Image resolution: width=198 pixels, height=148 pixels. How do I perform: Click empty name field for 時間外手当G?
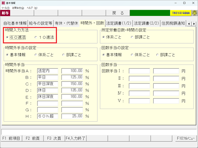click(48, 110)
